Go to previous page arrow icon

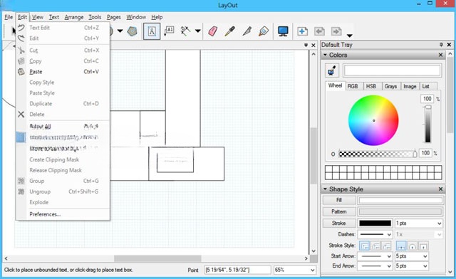tap(319, 31)
